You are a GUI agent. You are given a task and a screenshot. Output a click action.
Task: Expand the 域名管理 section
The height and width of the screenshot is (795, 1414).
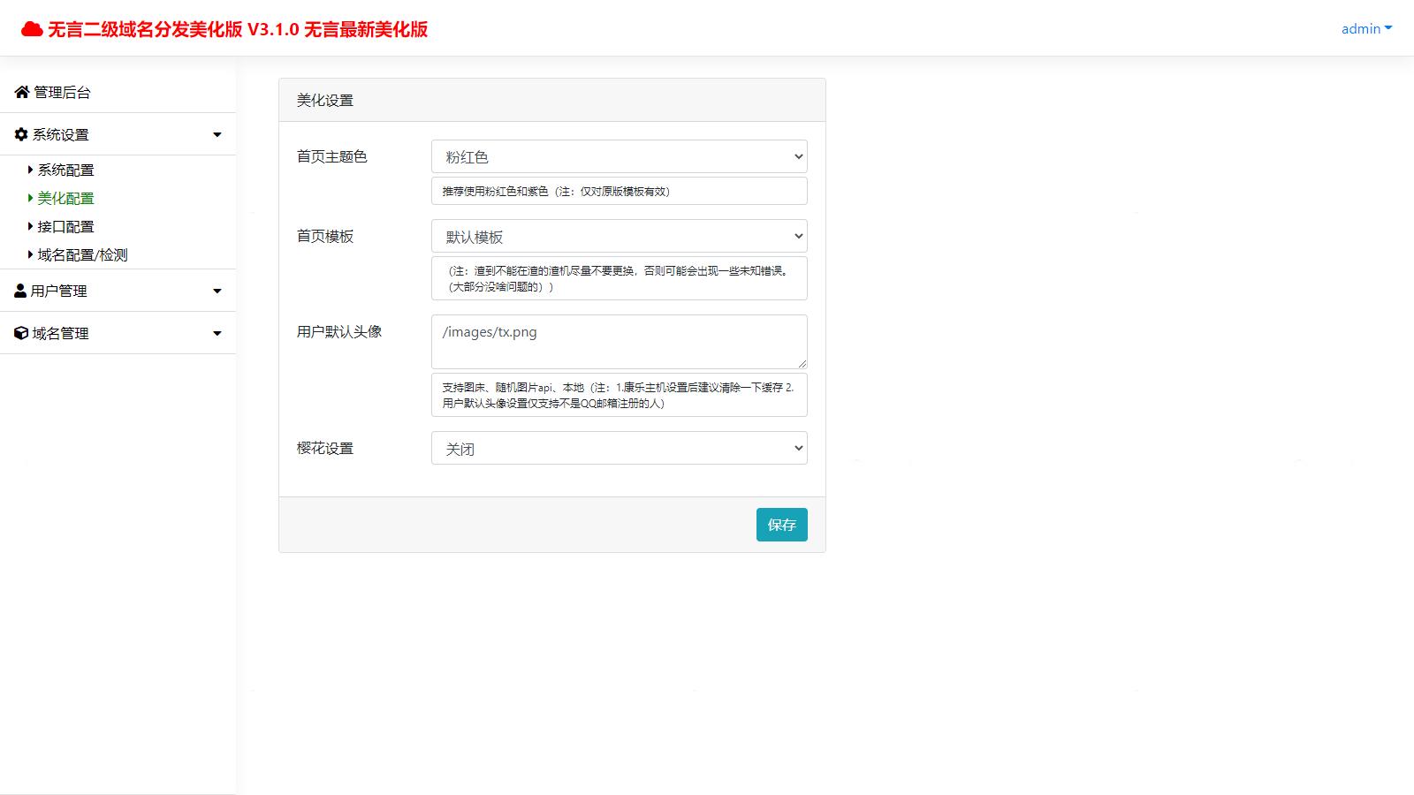point(216,333)
